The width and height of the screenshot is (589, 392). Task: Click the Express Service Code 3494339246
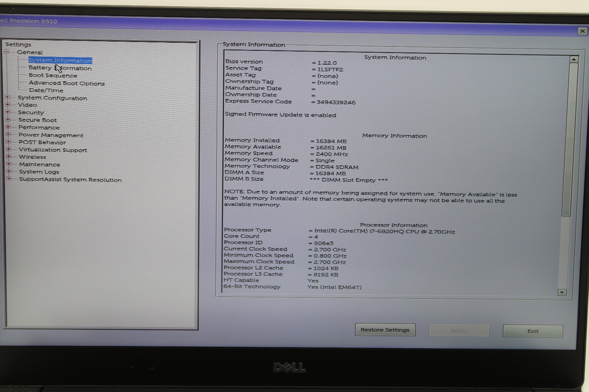(336, 102)
